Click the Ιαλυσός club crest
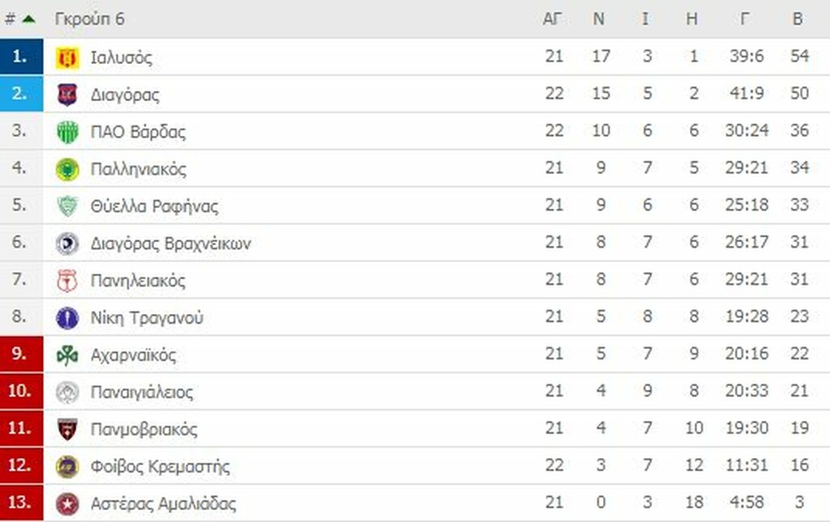 (x=68, y=57)
